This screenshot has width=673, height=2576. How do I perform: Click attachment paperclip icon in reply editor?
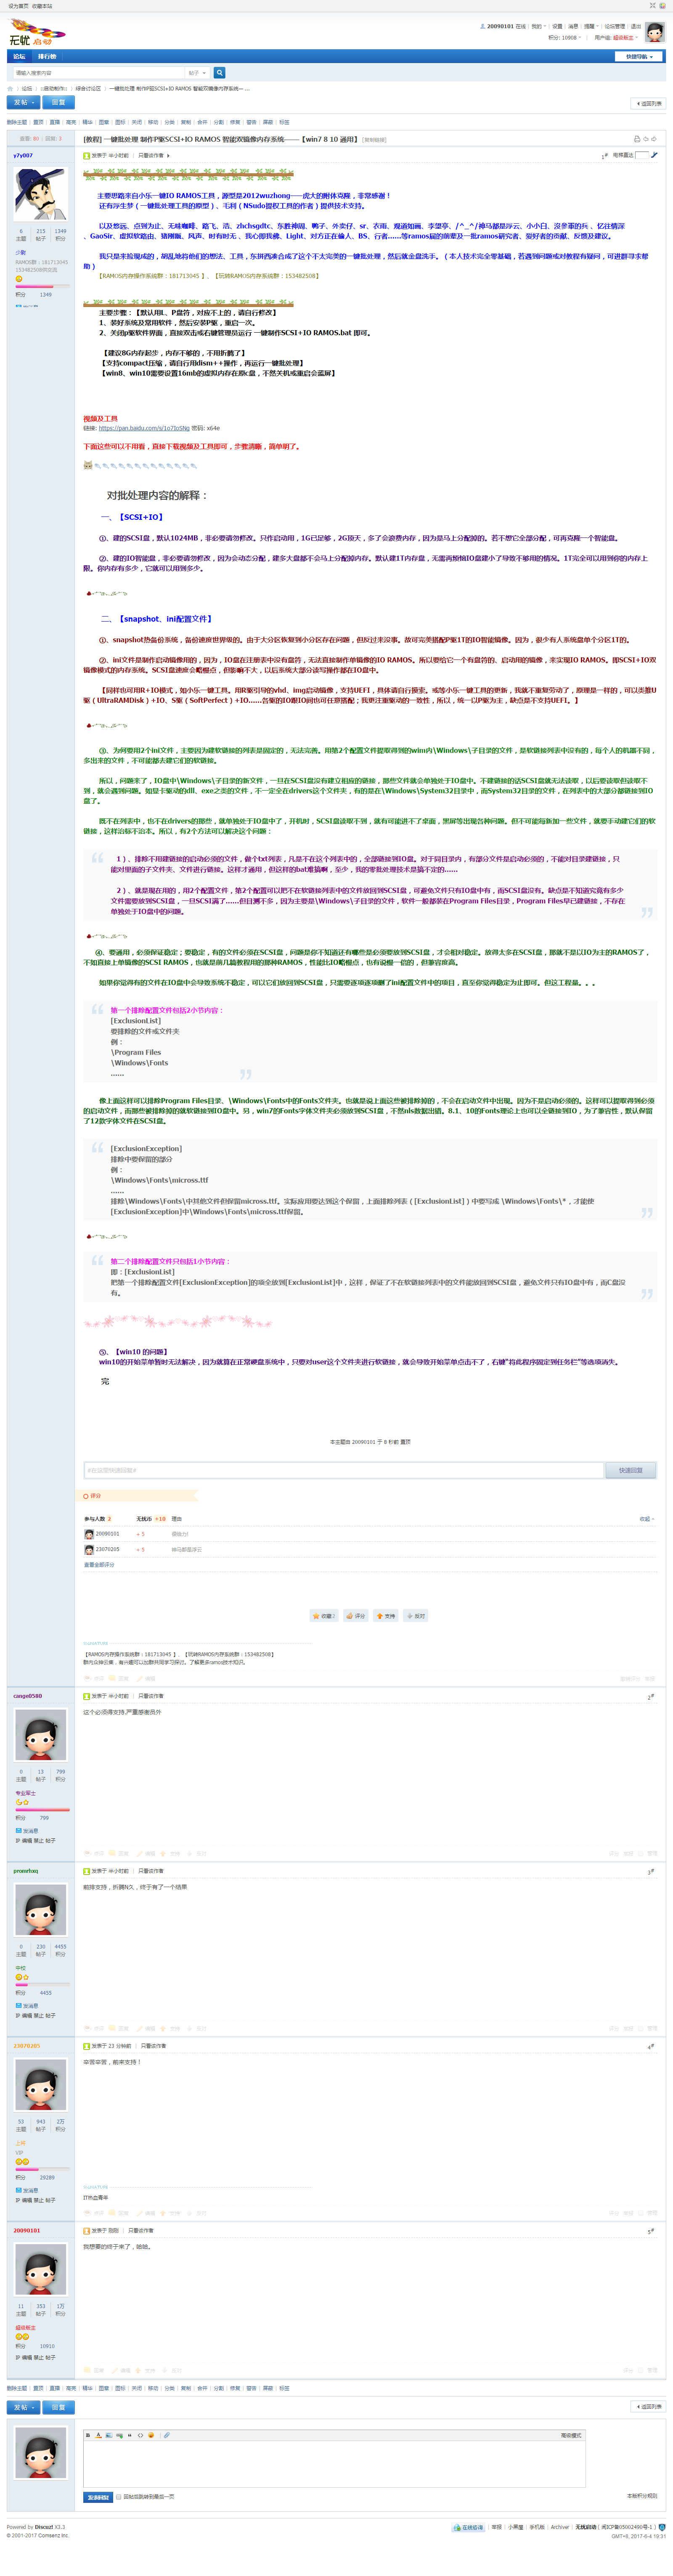(x=166, y=2435)
